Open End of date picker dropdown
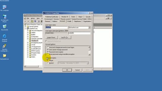162x91 pixels. point(88,63)
